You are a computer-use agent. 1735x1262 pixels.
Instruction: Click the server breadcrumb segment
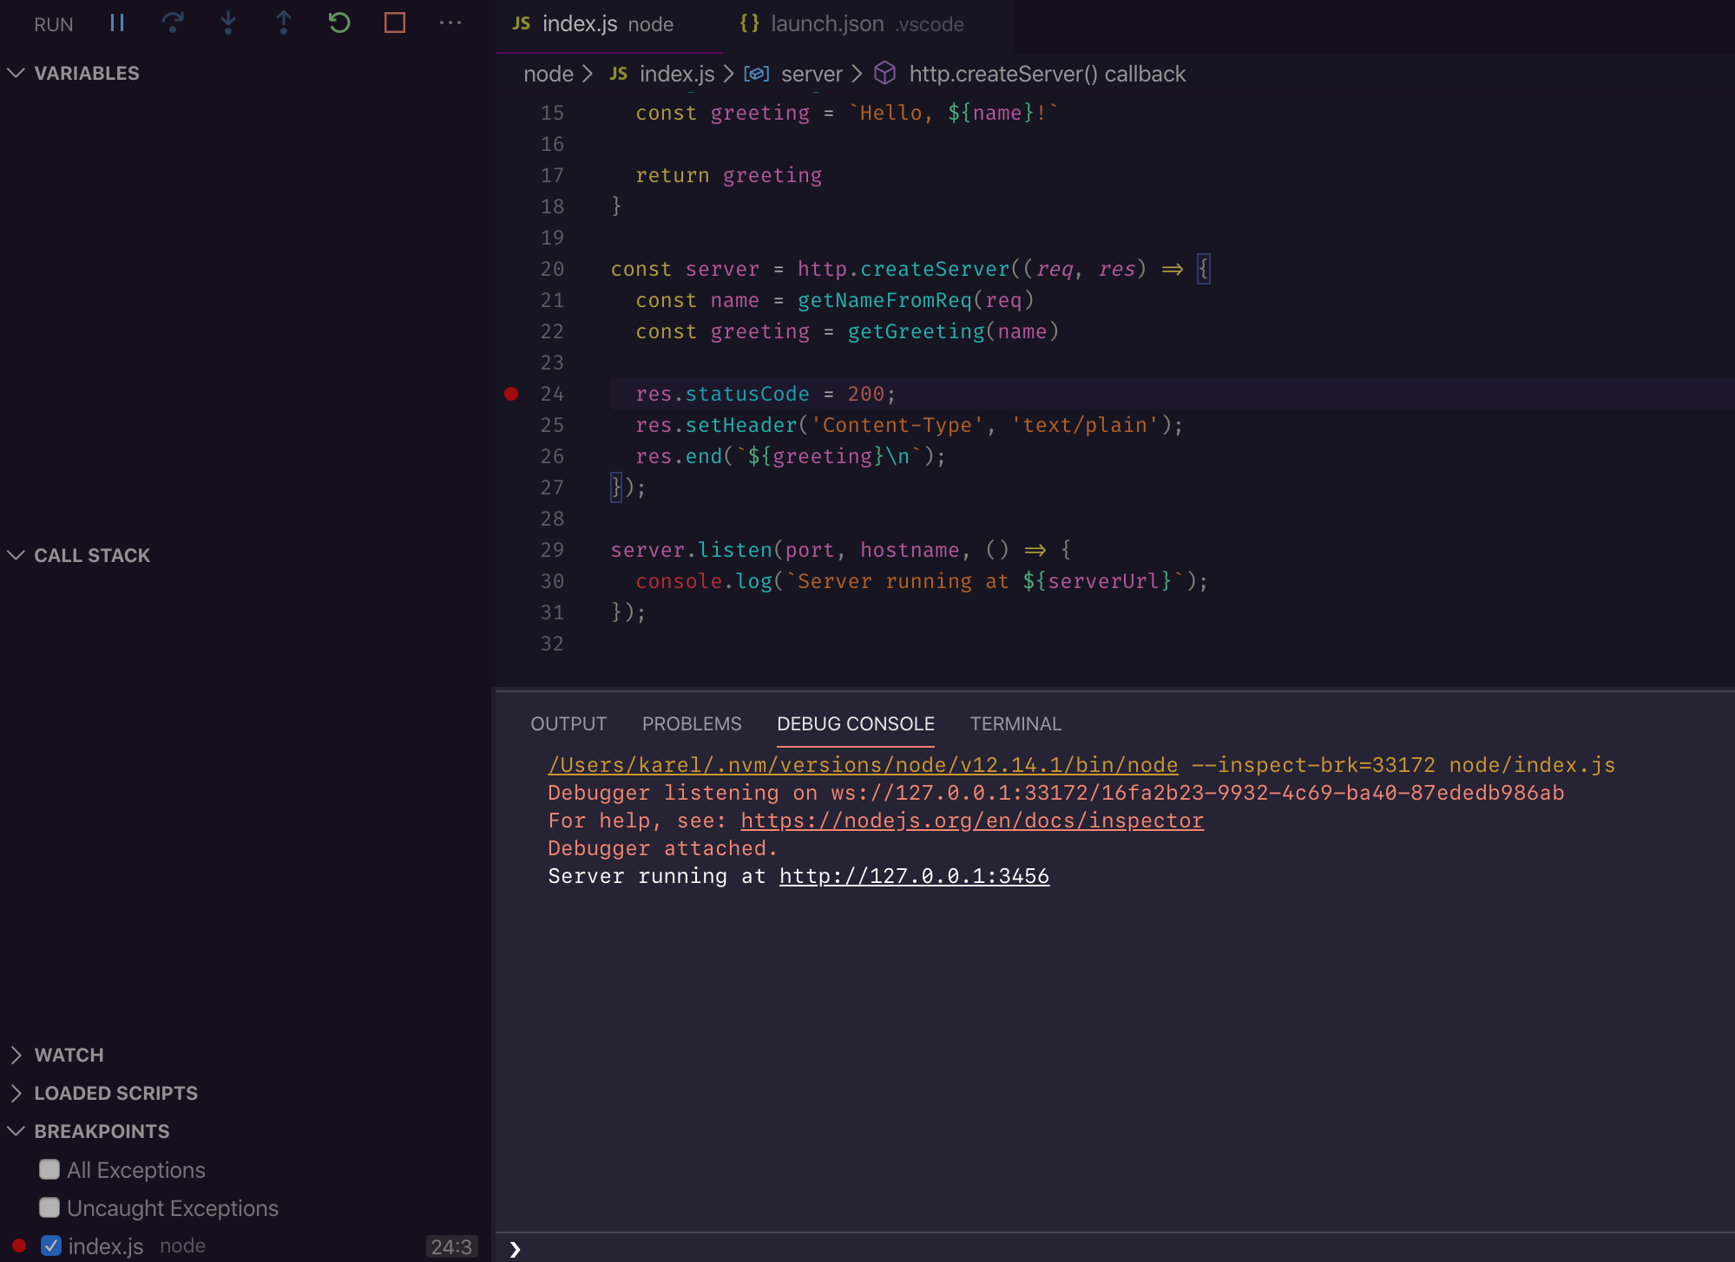(x=811, y=75)
